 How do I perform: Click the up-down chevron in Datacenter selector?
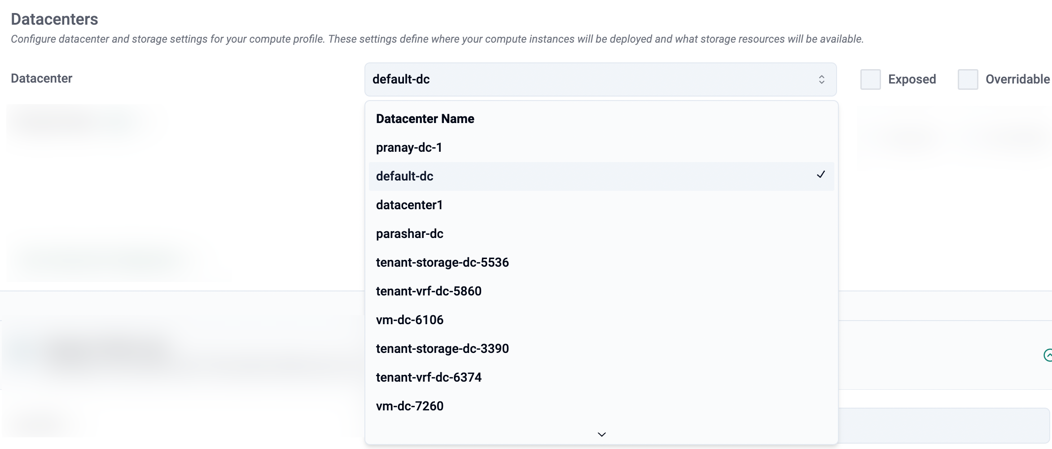(821, 79)
